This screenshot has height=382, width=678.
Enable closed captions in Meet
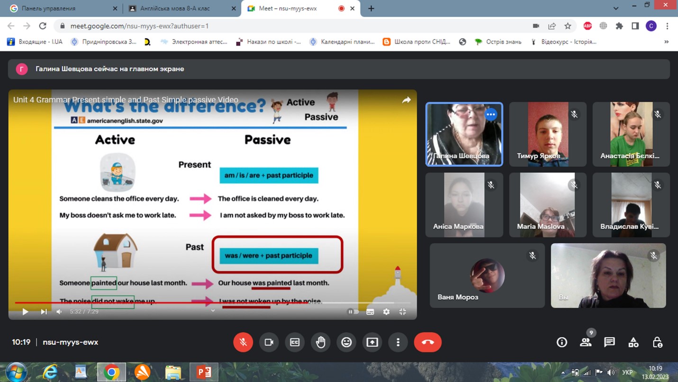295,342
